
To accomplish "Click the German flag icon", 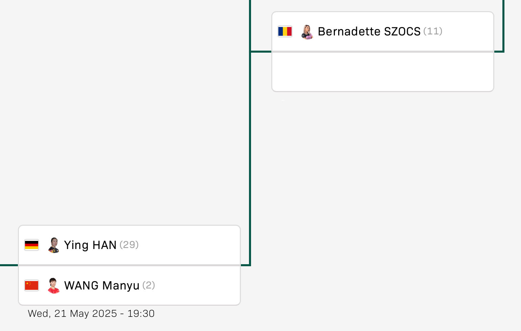I will (x=31, y=245).
